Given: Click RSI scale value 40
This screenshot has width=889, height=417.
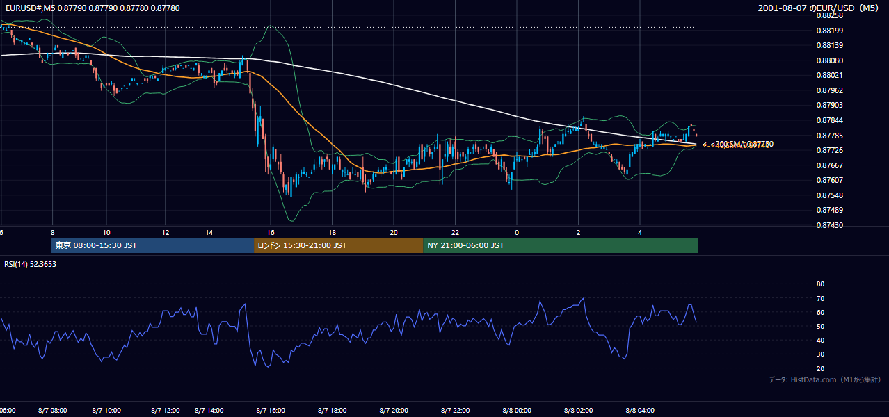Looking at the screenshot, I should point(820,340).
